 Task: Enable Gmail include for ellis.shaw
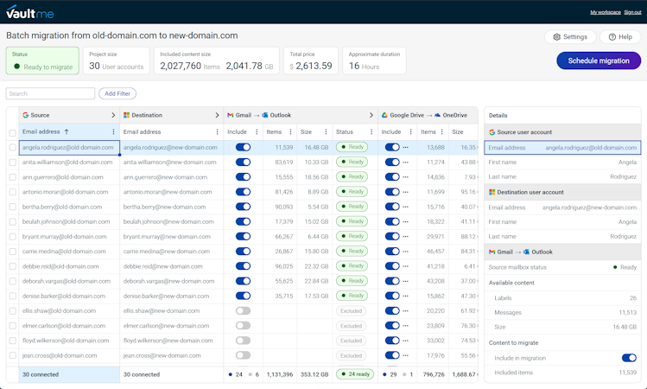[243, 310]
